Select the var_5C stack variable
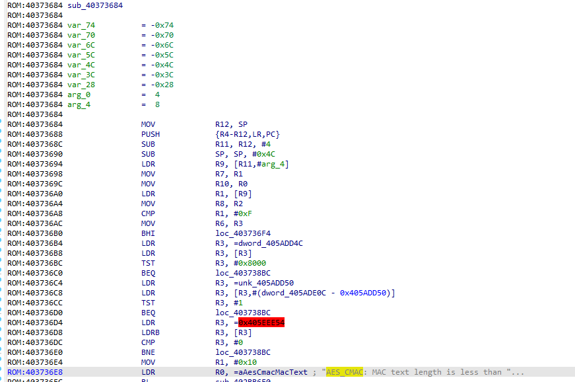The height and width of the screenshot is (382, 575). click(81, 55)
